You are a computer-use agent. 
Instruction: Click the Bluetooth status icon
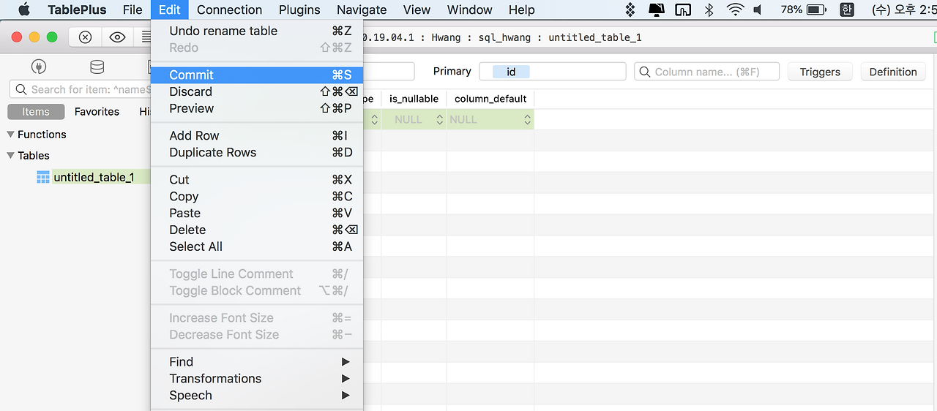[709, 10]
